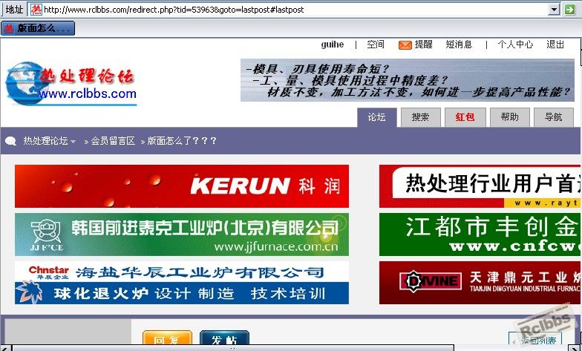Click the green Go arrow beside address bar
The image size is (582, 351).
pyautogui.click(x=570, y=9)
